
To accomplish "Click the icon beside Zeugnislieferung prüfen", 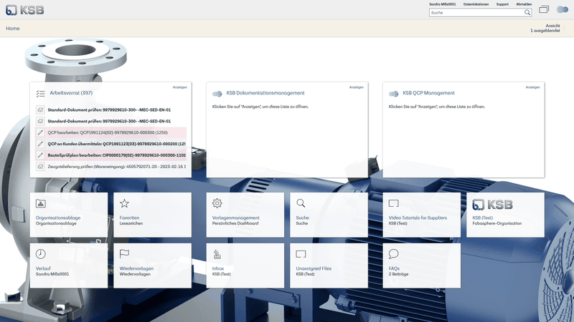I will tap(40, 166).
